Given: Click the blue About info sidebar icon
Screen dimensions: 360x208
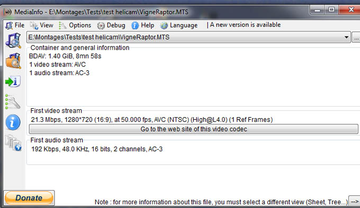Looking at the screenshot, I should [13, 122].
